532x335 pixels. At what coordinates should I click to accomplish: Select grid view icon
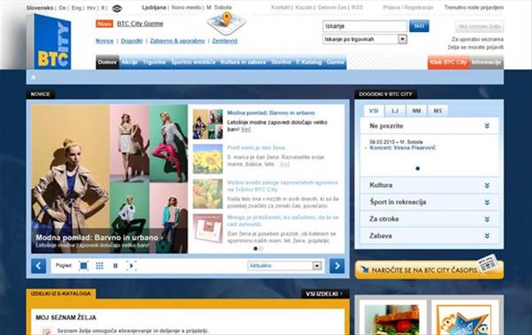click(99, 266)
